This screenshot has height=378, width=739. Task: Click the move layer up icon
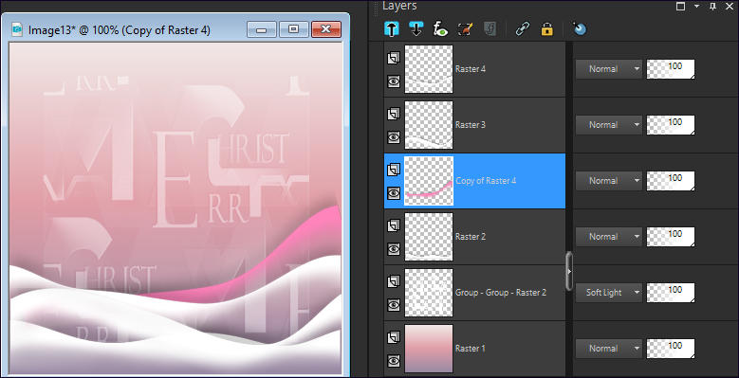point(392,28)
